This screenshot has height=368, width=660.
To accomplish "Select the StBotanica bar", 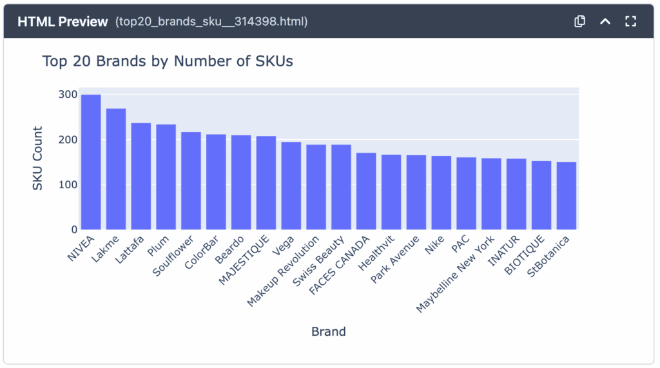I will click(x=567, y=196).
